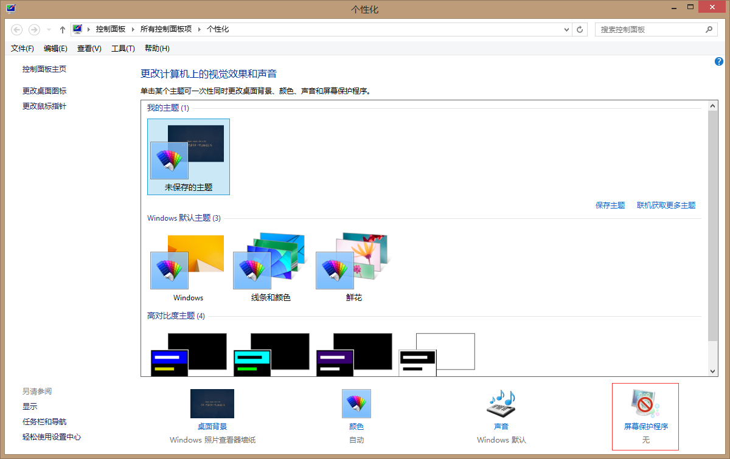Expand the 控制面板 breadcrumb arrow
Image resolution: width=730 pixels, height=459 pixels.
[x=134, y=29]
